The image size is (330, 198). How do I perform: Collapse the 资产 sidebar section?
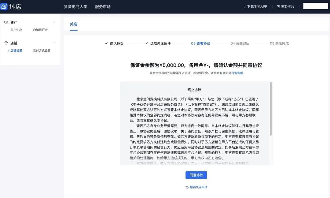54,22
